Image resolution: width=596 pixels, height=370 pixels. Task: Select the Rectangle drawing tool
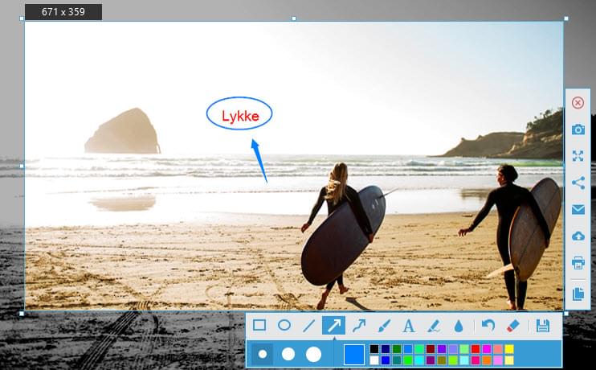[259, 326]
